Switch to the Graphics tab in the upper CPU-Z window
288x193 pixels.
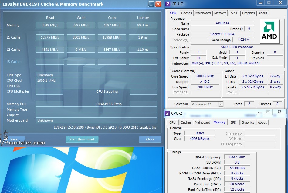[x=248, y=13]
